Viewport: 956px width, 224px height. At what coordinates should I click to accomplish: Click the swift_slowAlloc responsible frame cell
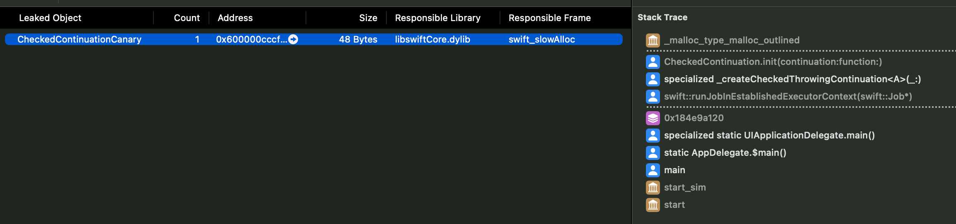(x=542, y=39)
